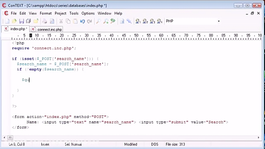This screenshot has height=149, width=265.
Task: Open the Options menu
Action: [88, 13]
